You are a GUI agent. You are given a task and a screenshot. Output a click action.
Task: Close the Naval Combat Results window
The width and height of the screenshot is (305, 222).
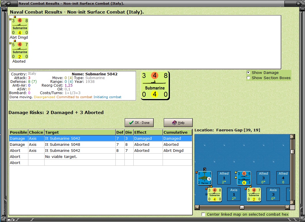(298, 3)
